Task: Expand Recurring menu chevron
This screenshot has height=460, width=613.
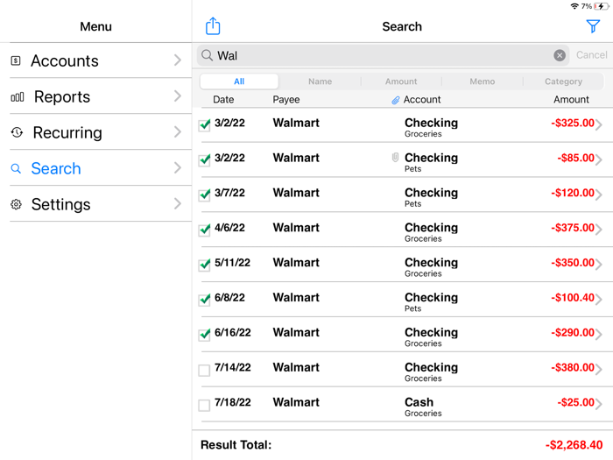Action: tap(178, 131)
